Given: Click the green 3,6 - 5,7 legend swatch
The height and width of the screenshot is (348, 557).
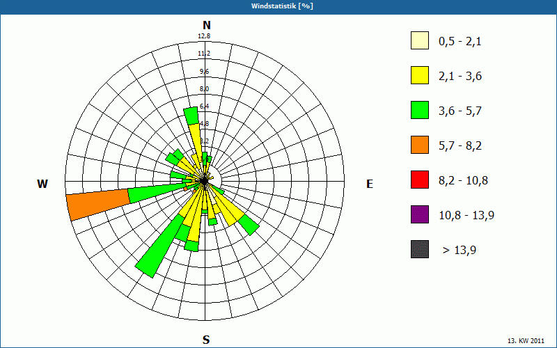Looking at the screenshot, I should (420, 110).
